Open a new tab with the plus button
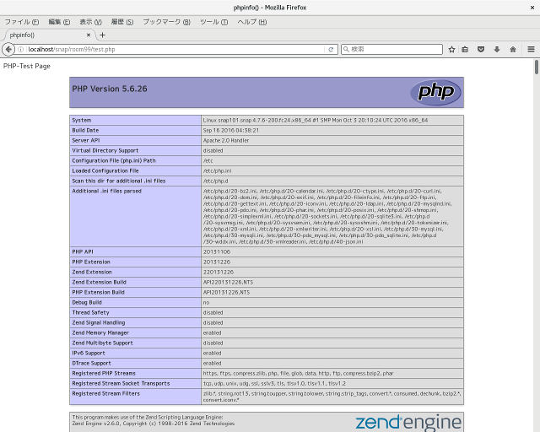 click(102, 35)
